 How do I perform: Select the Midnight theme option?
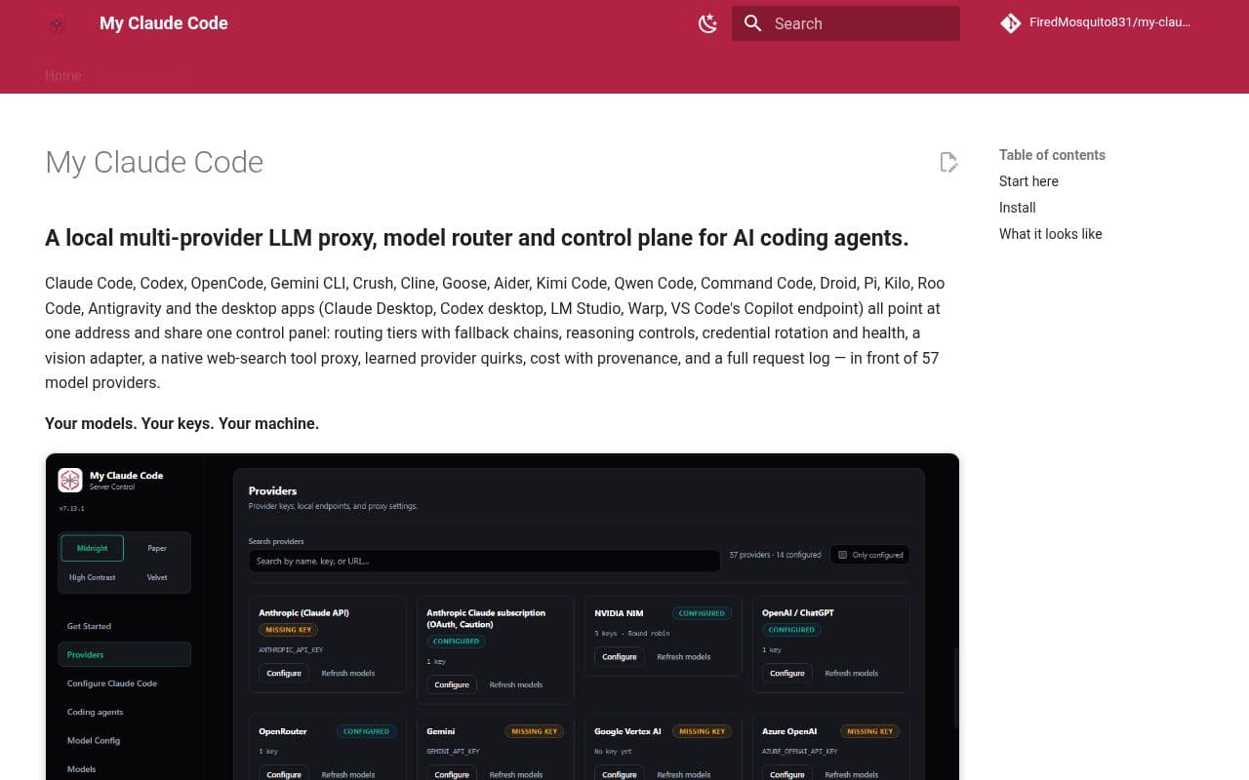(x=92, y=548)
